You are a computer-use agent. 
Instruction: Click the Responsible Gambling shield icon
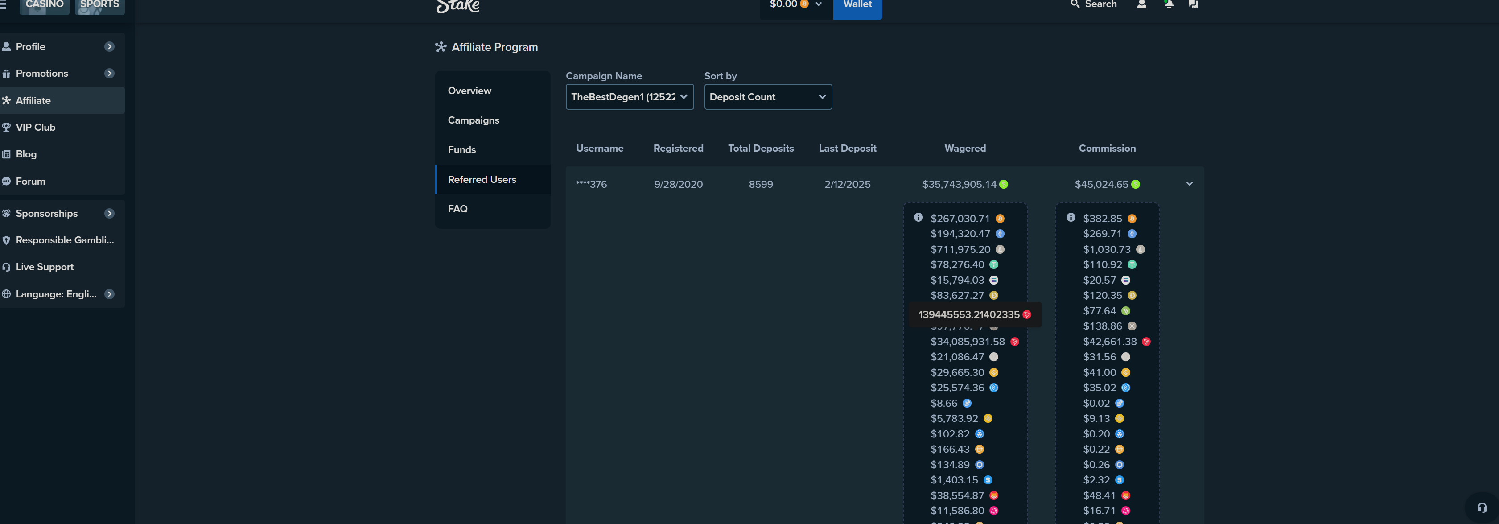pyautogui.click(x=6, y=240)
